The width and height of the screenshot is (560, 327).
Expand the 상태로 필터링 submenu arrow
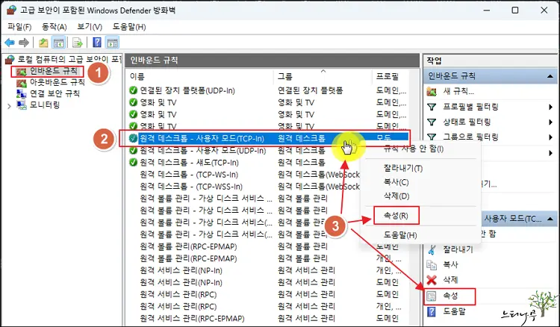[x=551, y=122]
